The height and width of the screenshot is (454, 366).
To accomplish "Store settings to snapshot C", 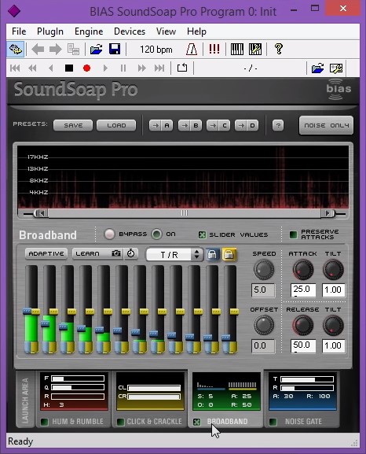I will click(218, 125).
